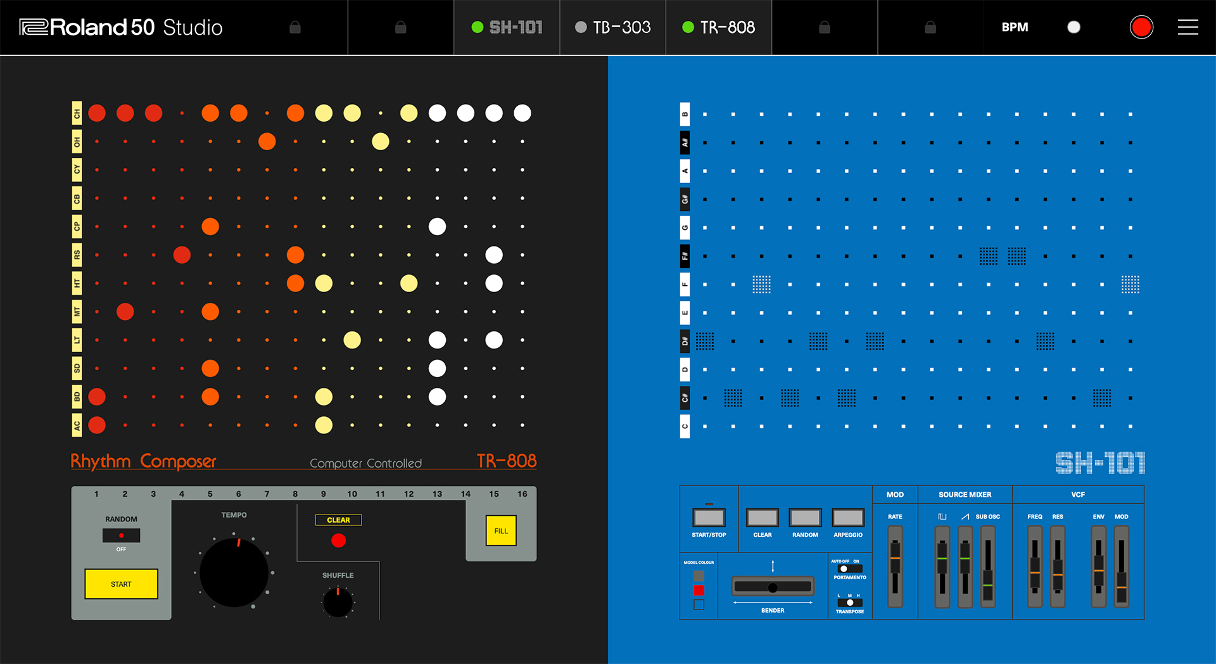Click the RANDOM key on SH-101
1216x664 pixels.
(x=805, y=518)
